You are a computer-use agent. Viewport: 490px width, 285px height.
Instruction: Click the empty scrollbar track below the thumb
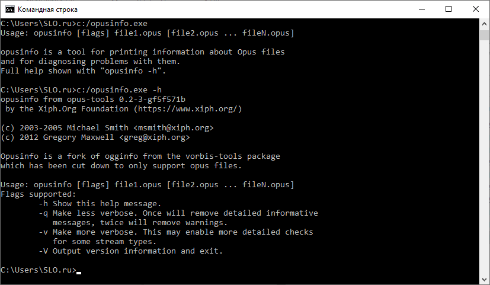(484, 156)
